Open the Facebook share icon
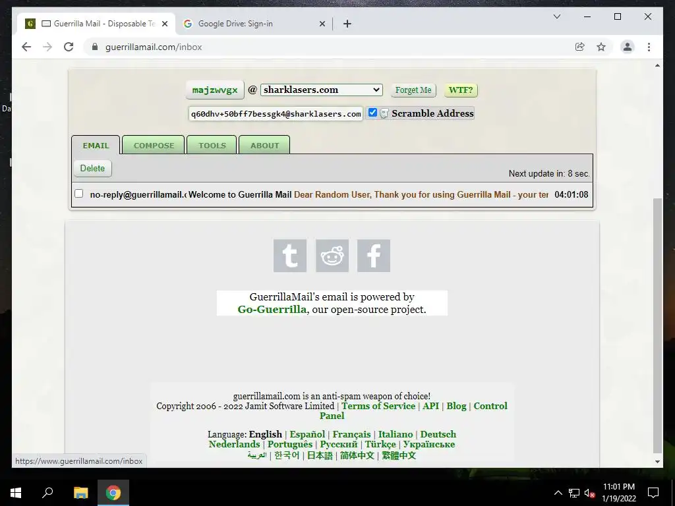 click(x=374, y=256)
